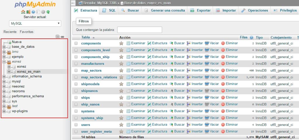Focus the 'Que contengan la palabra' filter field
The width and height of the screenshot is (299, 140).
(140, 30)
